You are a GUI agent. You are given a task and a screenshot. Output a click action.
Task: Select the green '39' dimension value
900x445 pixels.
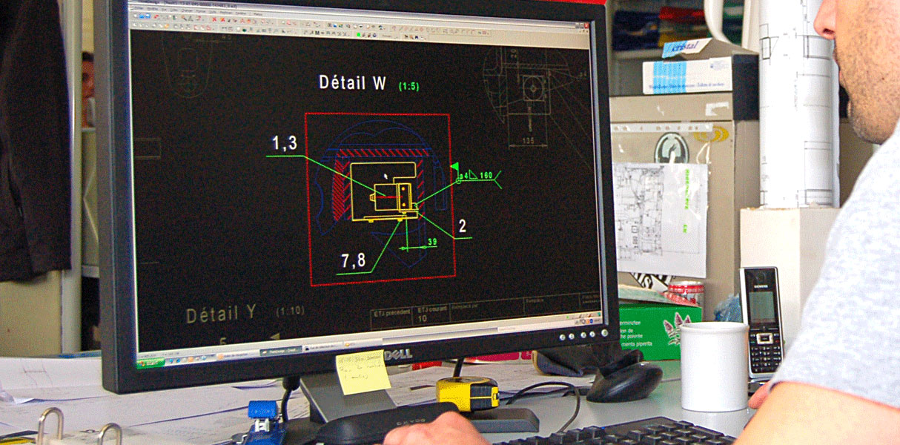[431, 243]
